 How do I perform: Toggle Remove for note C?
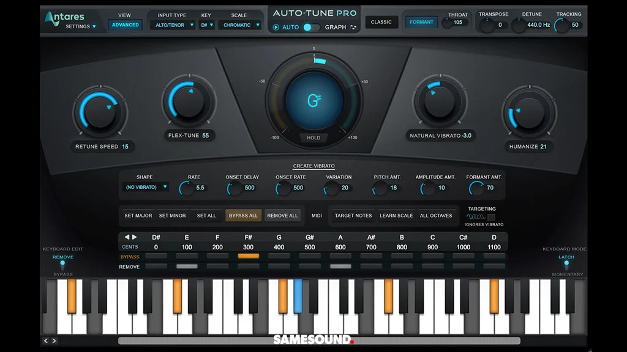pos(433,266)
